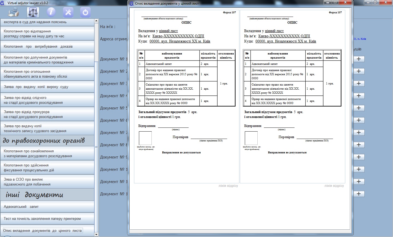Click the plus button for Документ № 2
Viewport: 393px width, 237px height.
359,71
